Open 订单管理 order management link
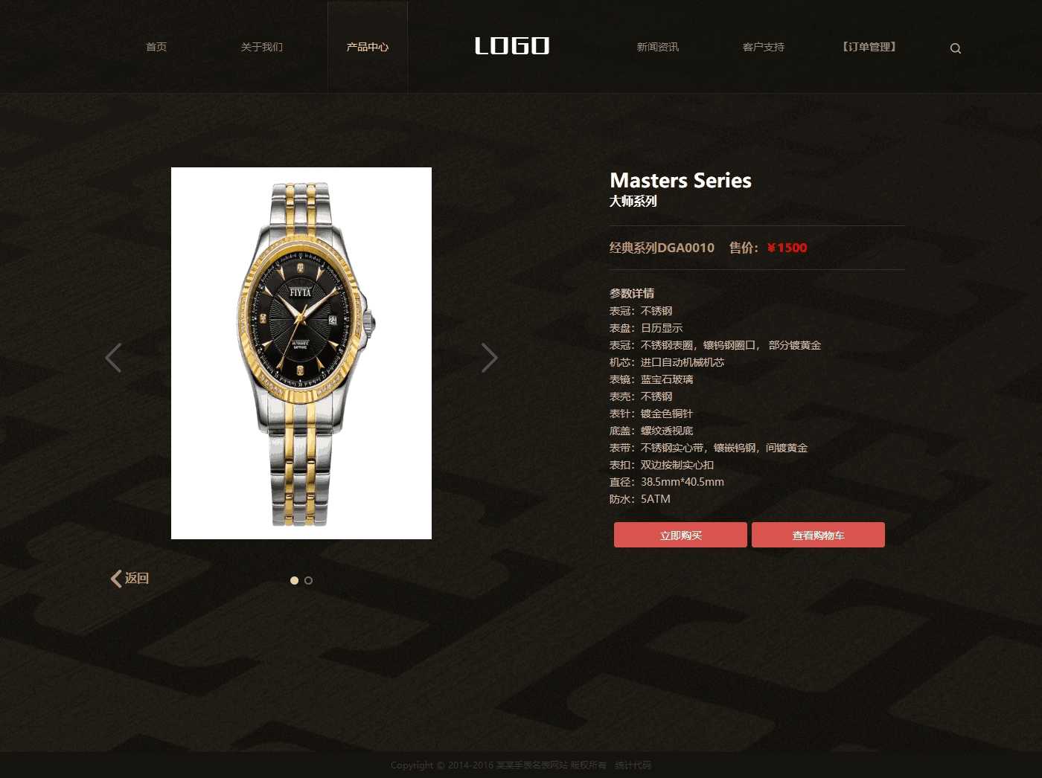This screenshot has width=1042, height=778. coord(869,47)
